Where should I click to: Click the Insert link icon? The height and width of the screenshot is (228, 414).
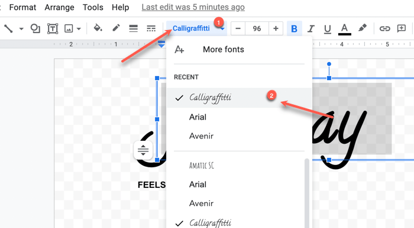point(384,28)
